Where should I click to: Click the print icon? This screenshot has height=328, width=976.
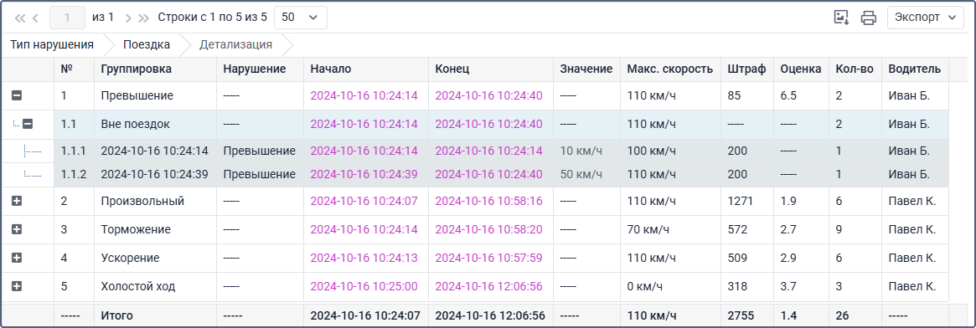[x=868, y=18]
